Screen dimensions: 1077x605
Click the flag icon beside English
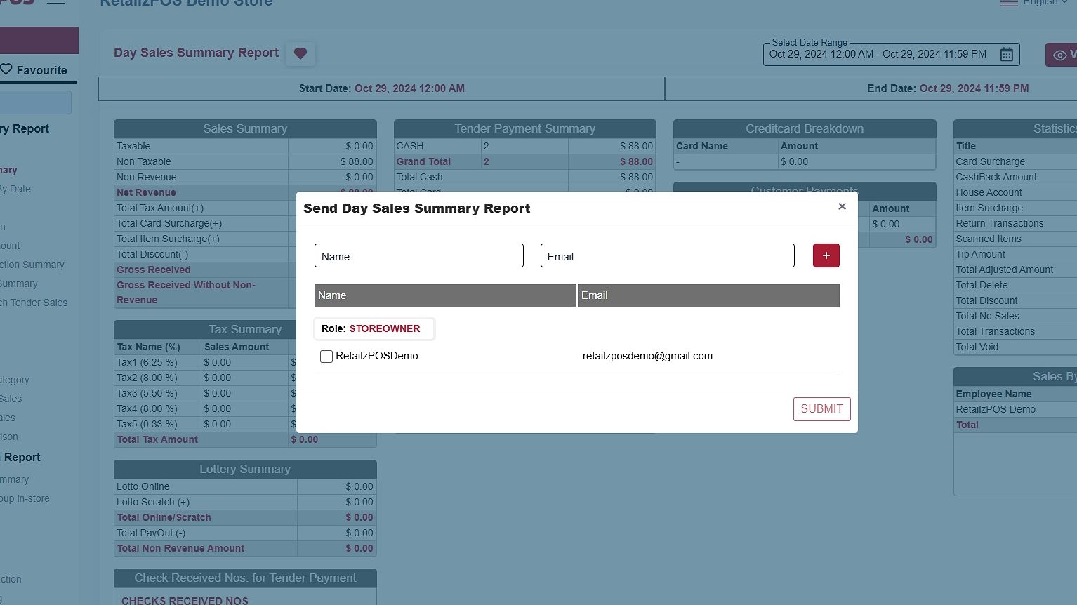click(x=1009, y=3)
